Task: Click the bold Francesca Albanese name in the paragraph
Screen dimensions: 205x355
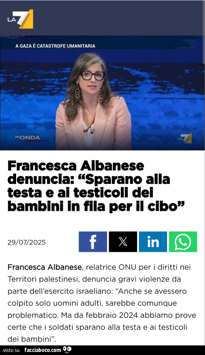Action: (x=45, y=267)
